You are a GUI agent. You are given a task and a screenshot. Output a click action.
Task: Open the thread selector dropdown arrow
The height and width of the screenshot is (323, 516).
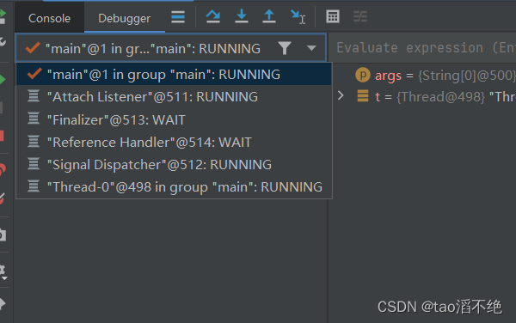coord(311,49)
